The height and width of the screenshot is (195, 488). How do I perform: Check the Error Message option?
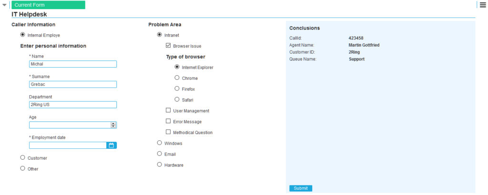(168, 121)
